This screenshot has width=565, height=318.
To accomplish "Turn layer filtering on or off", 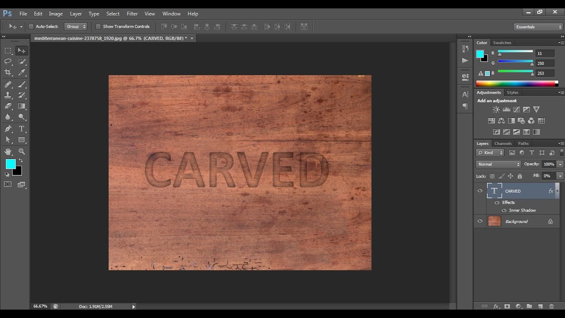I will point(562,153).
